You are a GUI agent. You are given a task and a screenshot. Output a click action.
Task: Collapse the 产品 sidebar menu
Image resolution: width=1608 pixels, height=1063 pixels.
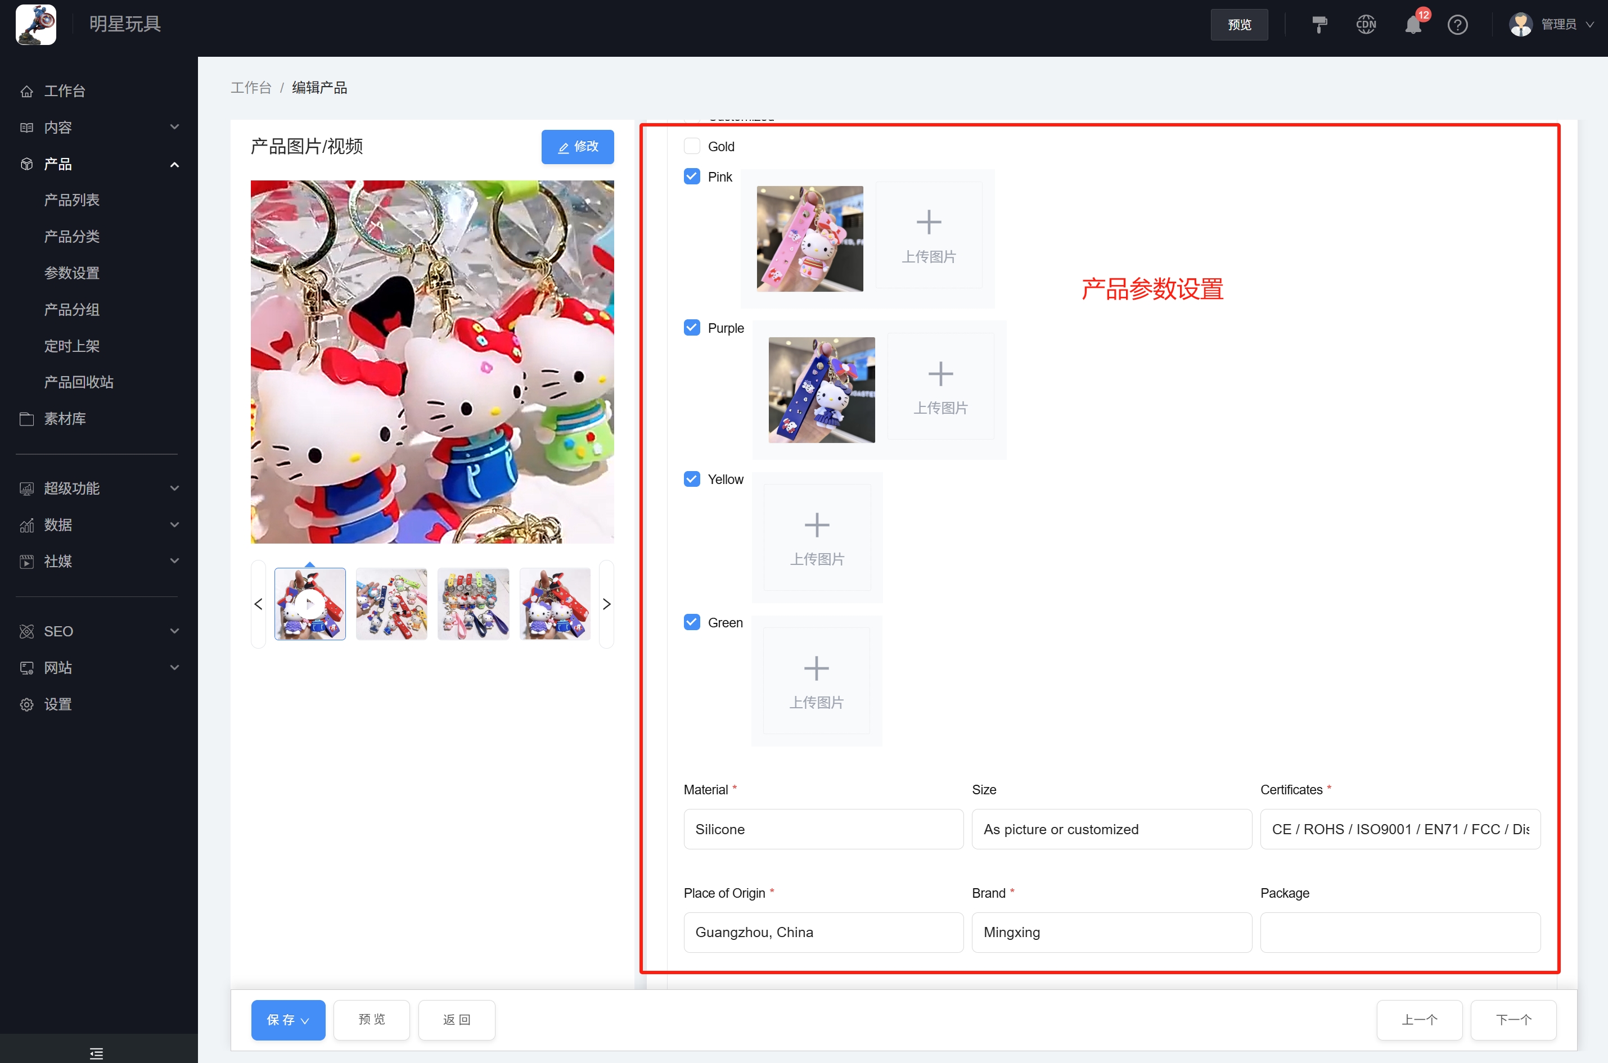click(175, 164)
